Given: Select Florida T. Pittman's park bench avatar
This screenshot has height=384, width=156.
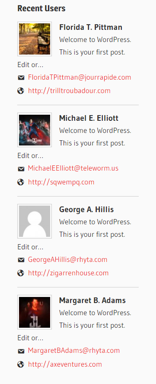Looking at the screenshot, I should (x=35, y=39).
